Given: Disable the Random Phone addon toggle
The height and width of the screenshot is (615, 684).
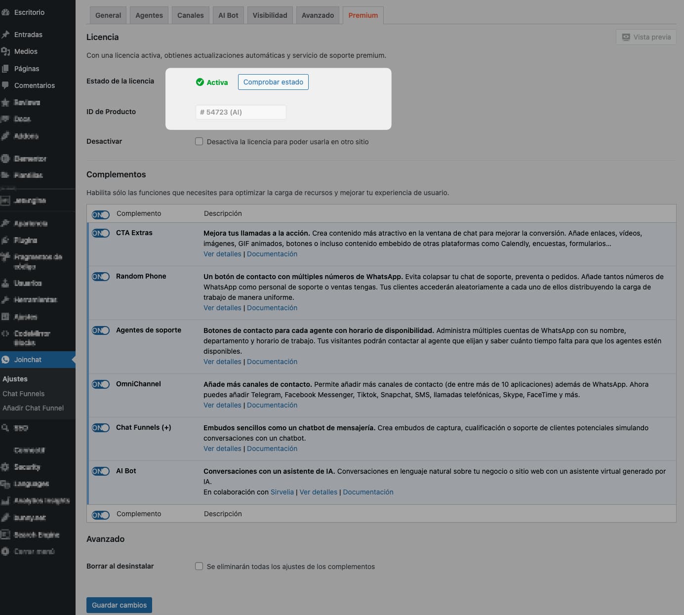Looking at the screenshot, I should click(x=101, y=277).
